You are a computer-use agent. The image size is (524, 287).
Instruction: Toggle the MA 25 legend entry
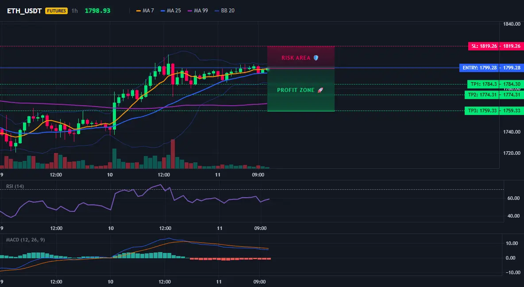[171, 11]
